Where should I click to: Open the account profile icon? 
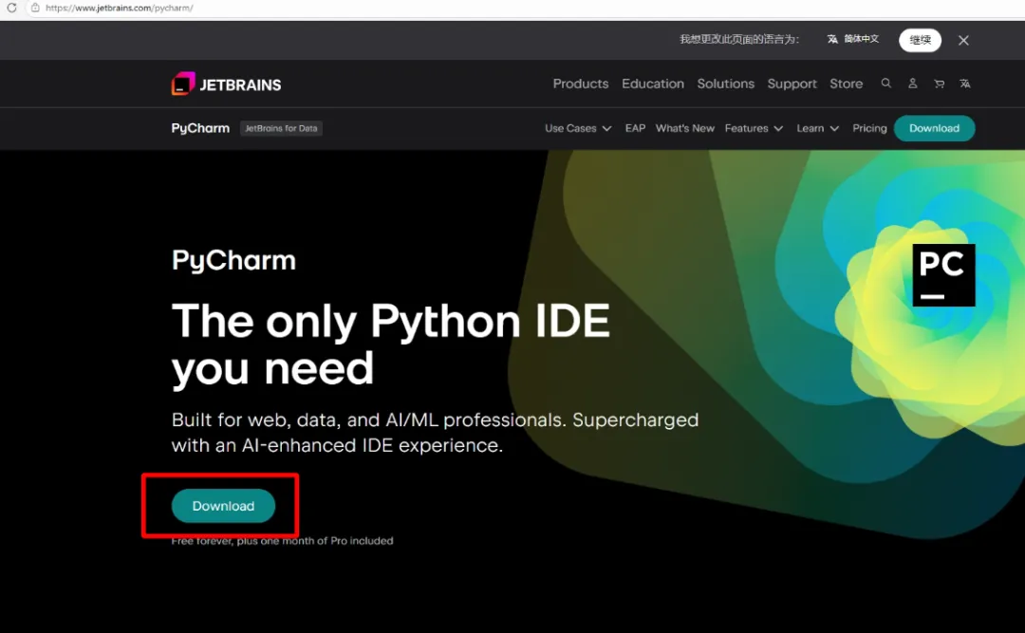pyautogui.click(x=913, y=84)
